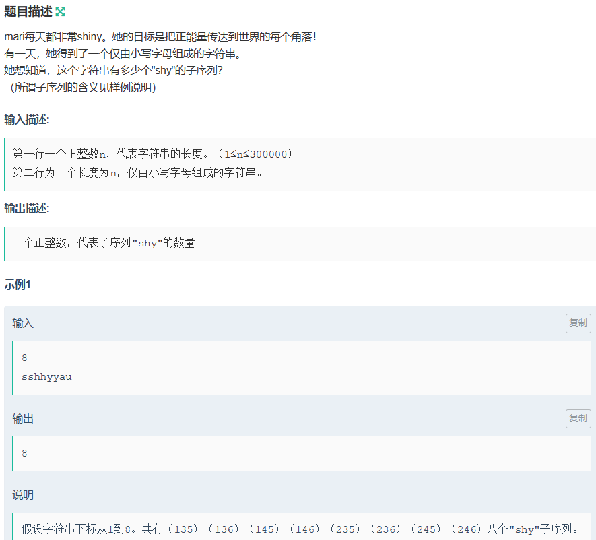Click the 输出 label in the example box
Viewport: 596px width, 540px height.
(x=23, y=418)
